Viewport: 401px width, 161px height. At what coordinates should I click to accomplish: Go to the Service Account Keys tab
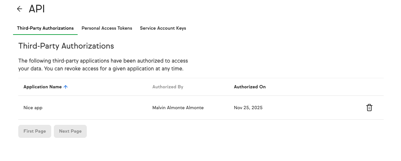coord(163,28)
